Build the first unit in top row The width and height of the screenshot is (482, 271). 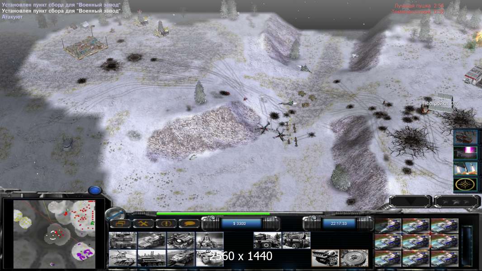123,240
